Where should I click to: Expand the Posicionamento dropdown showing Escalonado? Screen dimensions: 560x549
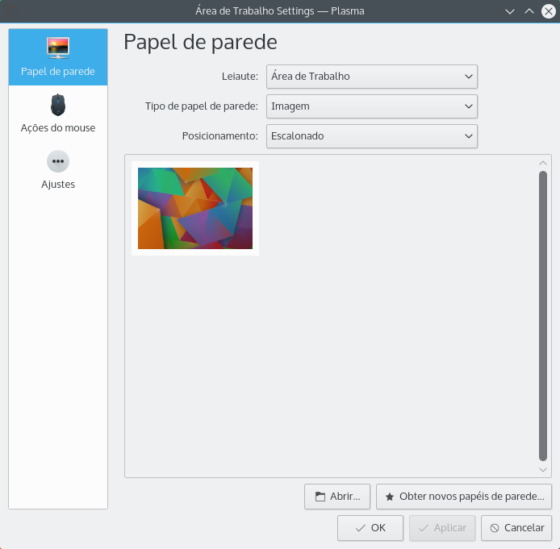(x=372, y=136)
